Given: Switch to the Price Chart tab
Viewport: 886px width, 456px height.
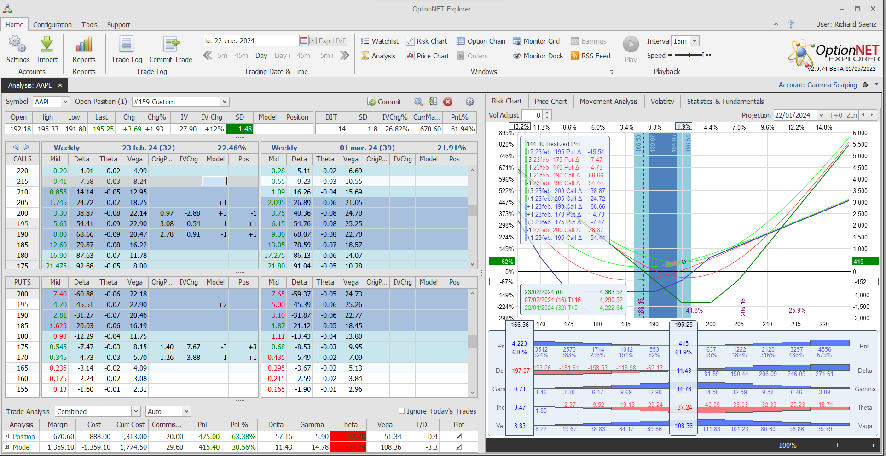Looking at the screenshot, I should pyautogui.click(x=550, y=101).
